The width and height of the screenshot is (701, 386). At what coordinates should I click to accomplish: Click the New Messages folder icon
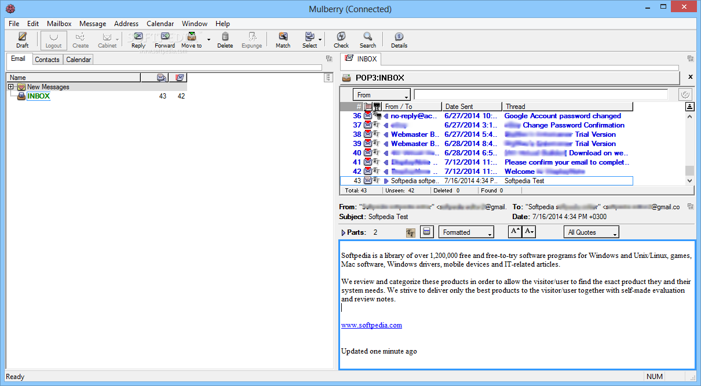[21, 87]
